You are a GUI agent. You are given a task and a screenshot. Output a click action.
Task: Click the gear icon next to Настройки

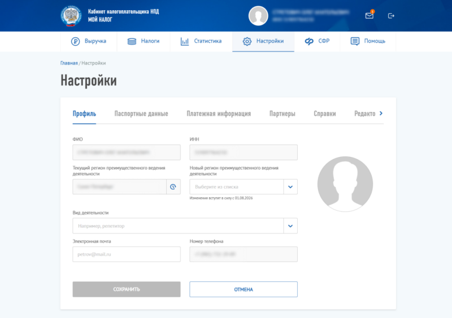point(247,42)
